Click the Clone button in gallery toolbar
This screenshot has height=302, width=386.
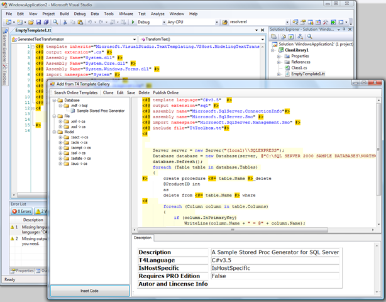(x=108, y=92)
